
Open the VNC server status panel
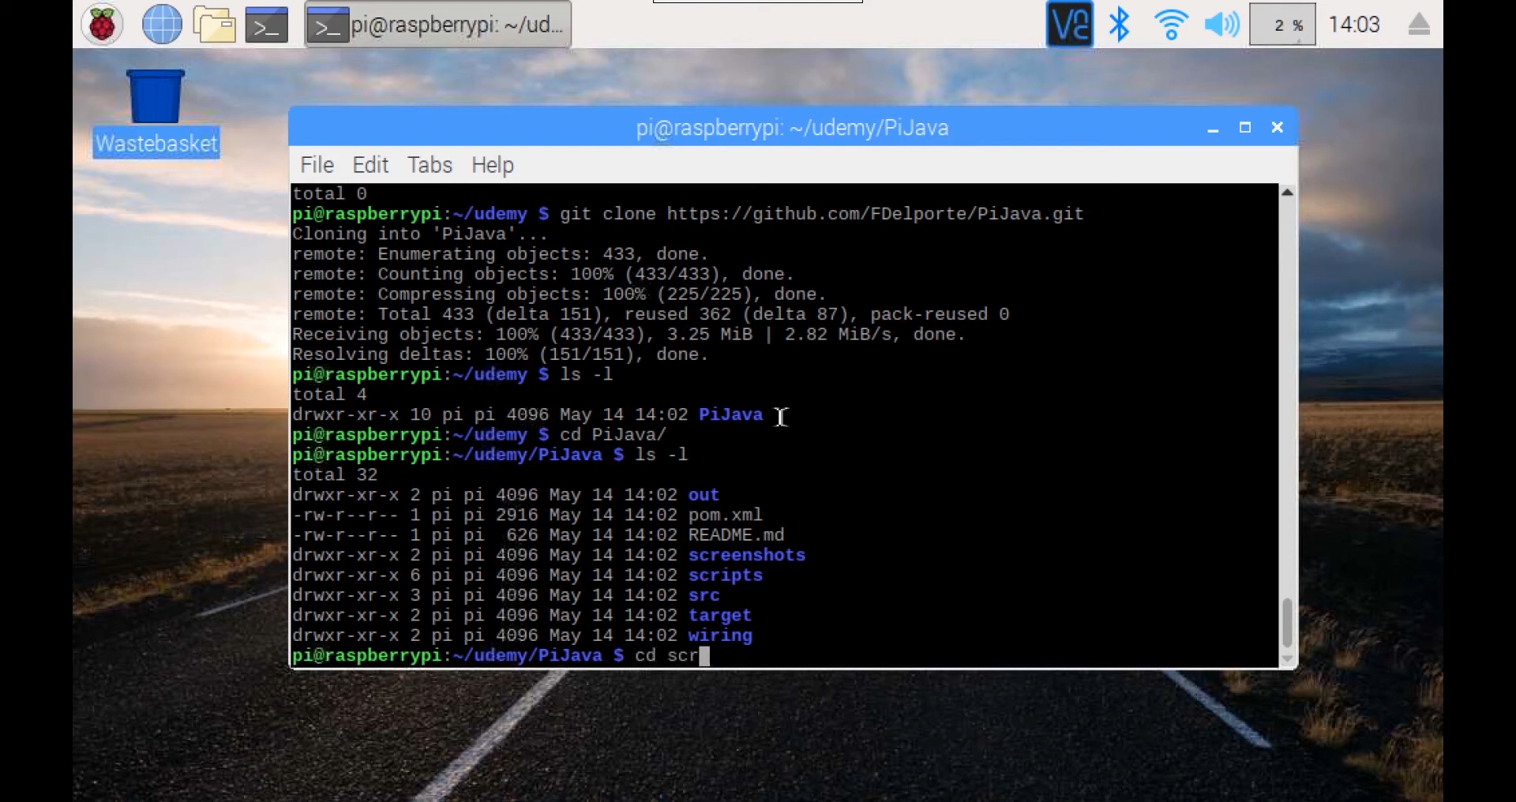(1069, 24)
